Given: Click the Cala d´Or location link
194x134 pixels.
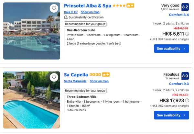Looking at the screenshot, I should pyautogui.click(x=71, y=12).
